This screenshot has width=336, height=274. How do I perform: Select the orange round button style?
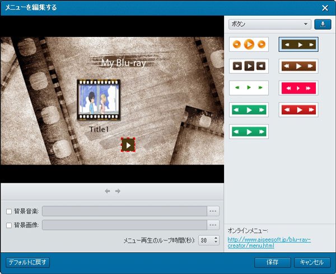click(x=249, y=44)
